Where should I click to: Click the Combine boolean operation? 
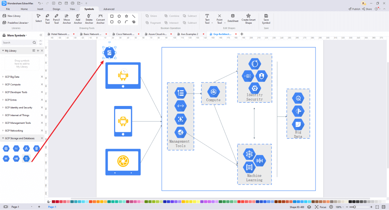pos(172,16)
